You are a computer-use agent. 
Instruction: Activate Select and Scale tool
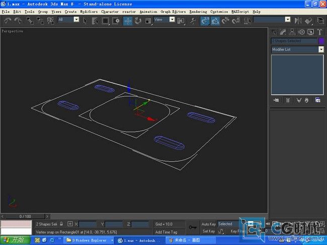(x=148, y=21)
